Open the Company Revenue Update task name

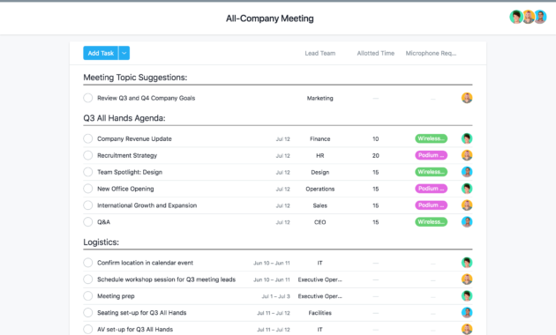[x=134, y=138]
